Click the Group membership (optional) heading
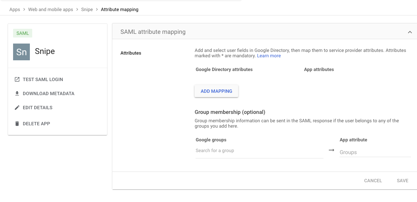This screenshot has height=202, width=417. click(230, 112)
